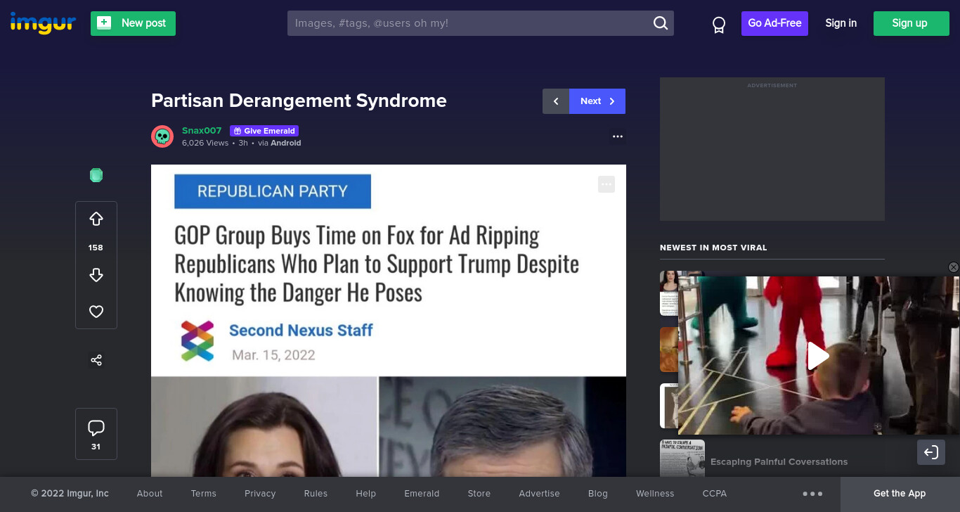
Task: Click the exit arrow icon below video
Action: [931, 452]
